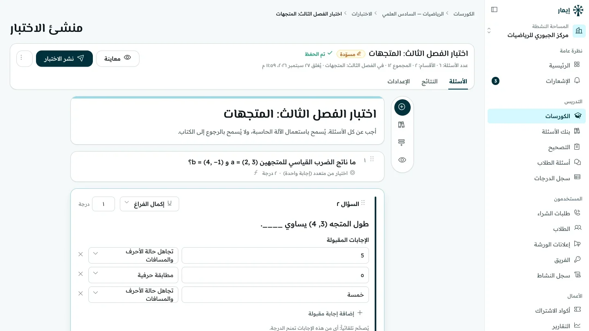Open الفريق in the sidebar

(x=537, y=260)
